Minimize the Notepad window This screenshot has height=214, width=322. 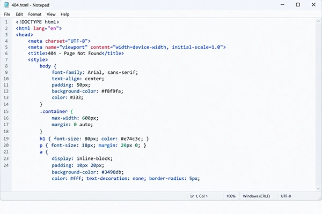283,5
